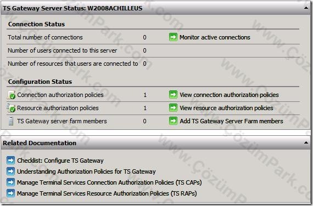Screen dimensions: 313x206
Task: Open Manage Terminal Services Connection Authorization Policies (TS CAPs)
Action: point(109,182)
